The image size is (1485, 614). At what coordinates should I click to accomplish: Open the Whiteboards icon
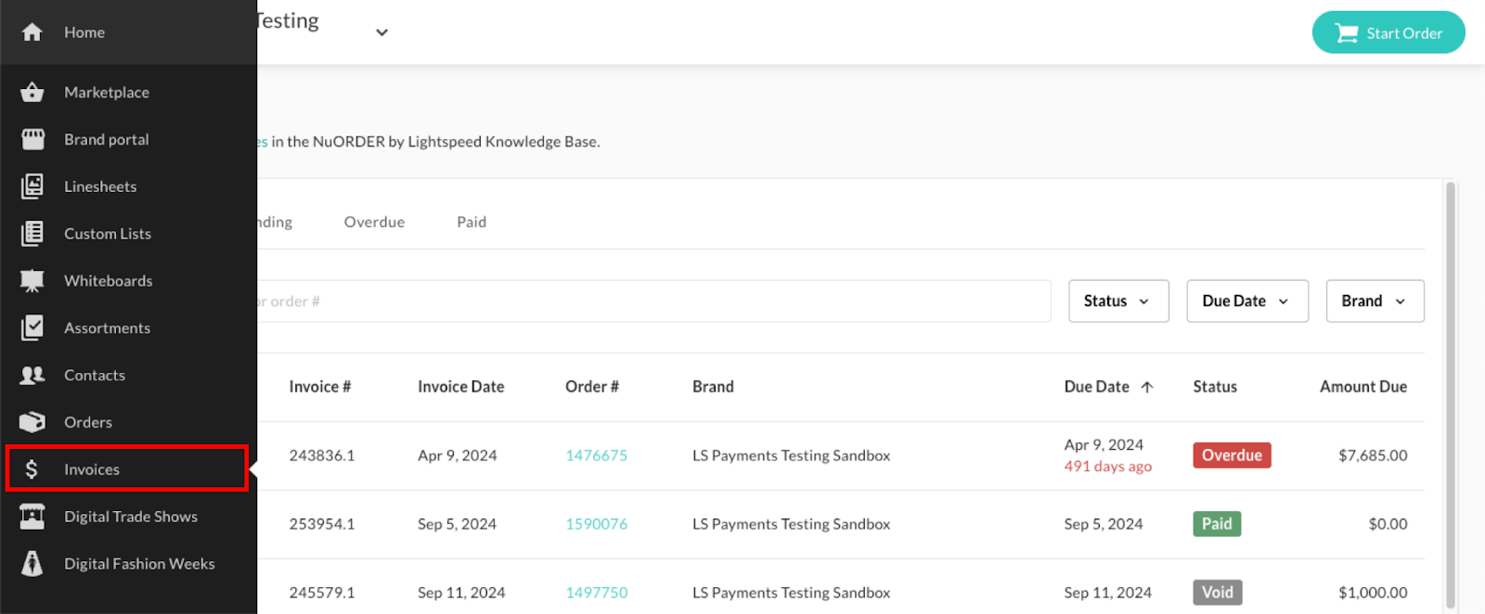click(x=32, y=281)
